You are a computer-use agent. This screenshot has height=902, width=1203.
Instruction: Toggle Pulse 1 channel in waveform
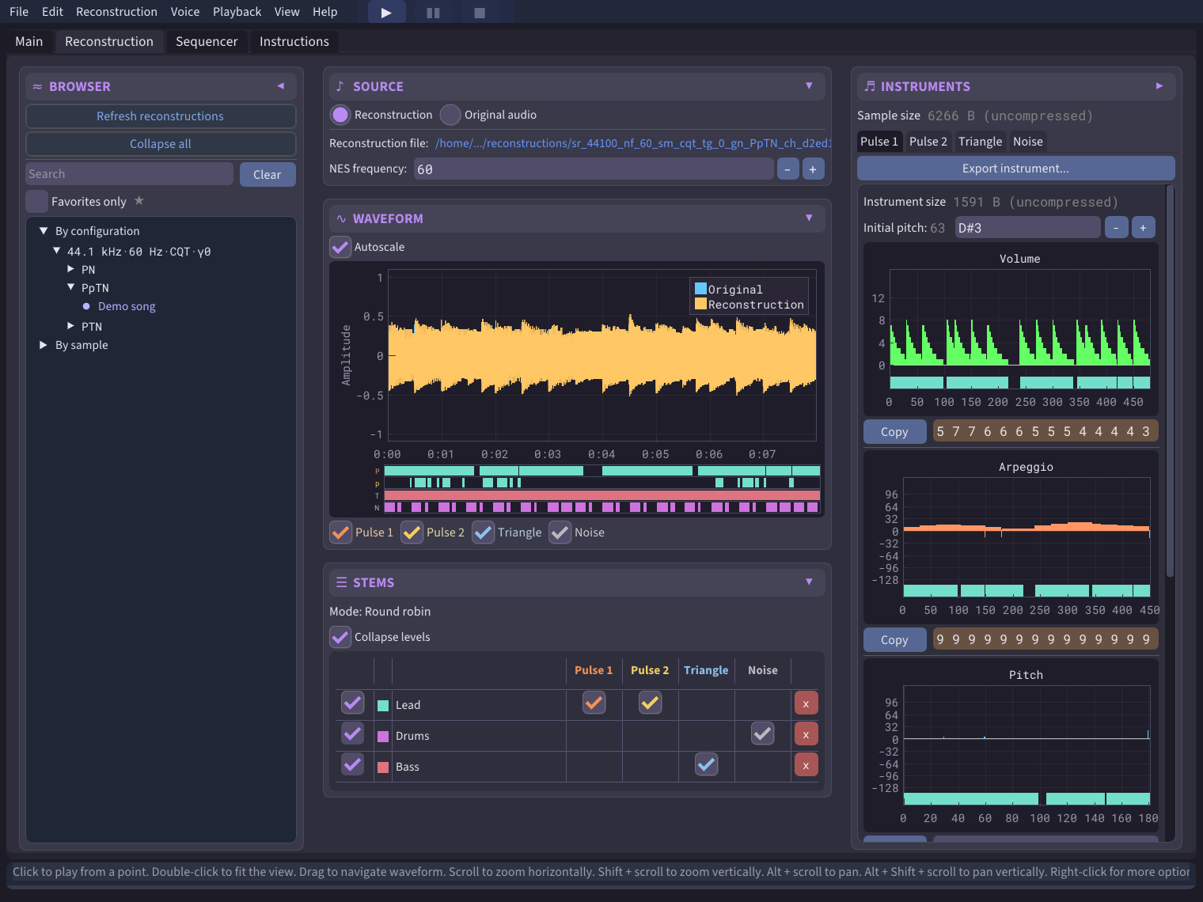(341, 532)
